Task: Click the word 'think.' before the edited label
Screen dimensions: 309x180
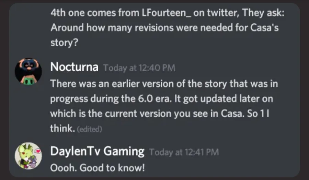Action: [x=63, y=129]
